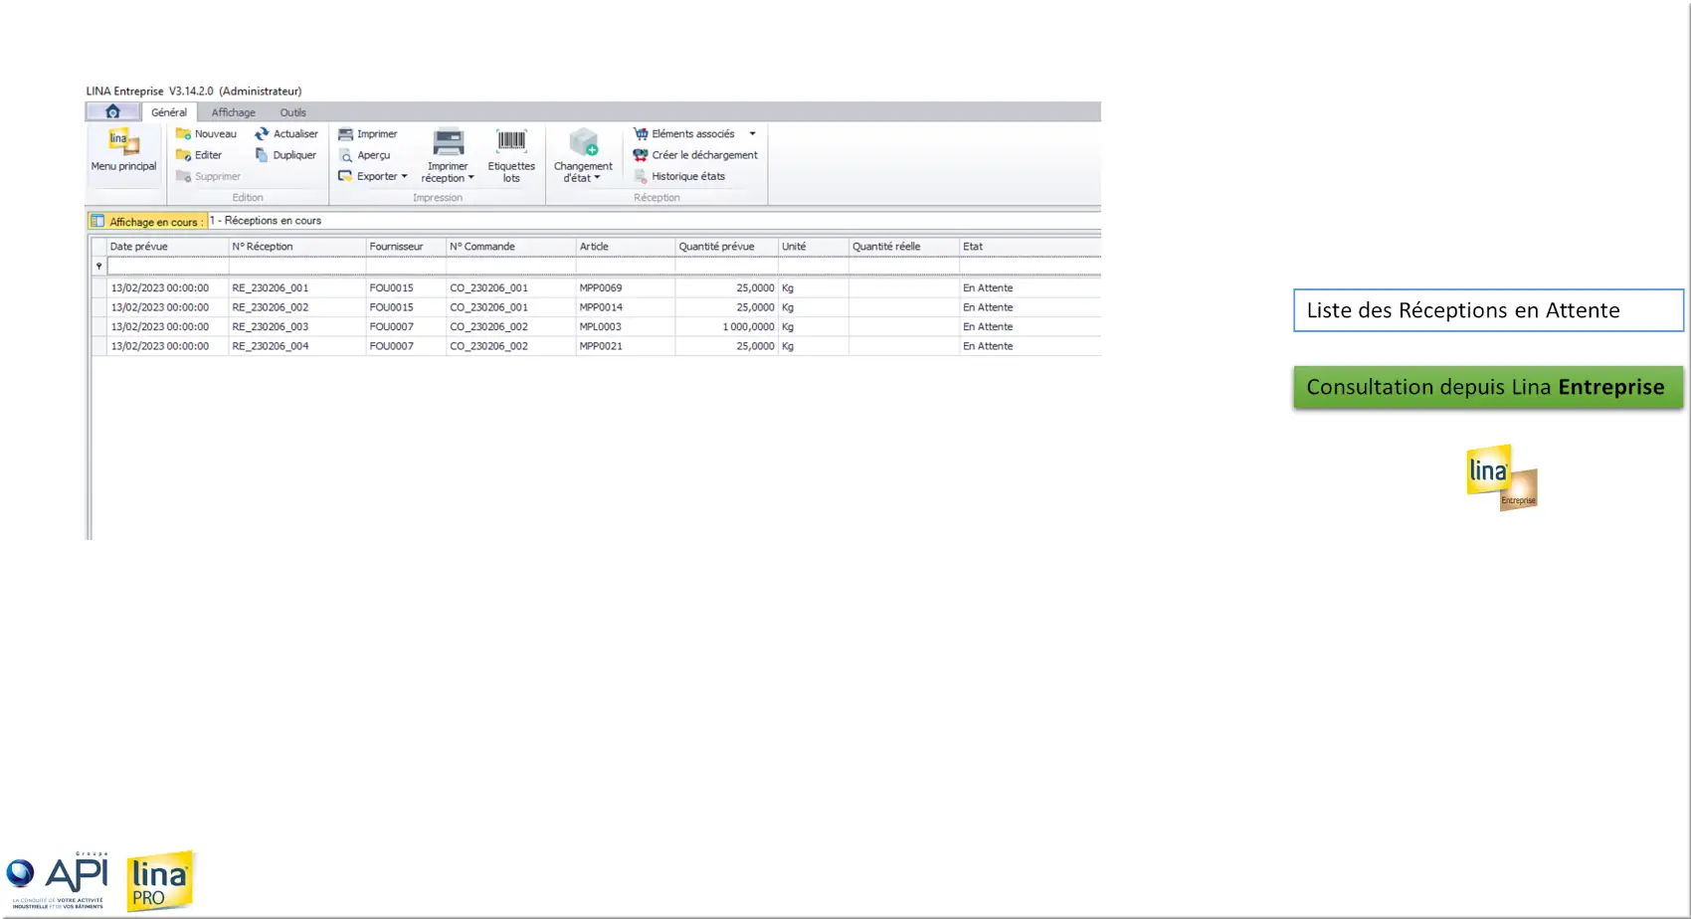Click the filter row funnel icon
The height and width of the screenshot is (919, 1691).
click(x=98, y=266)
